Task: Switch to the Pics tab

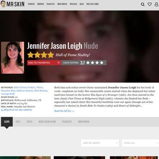Action: coord(18,122)
